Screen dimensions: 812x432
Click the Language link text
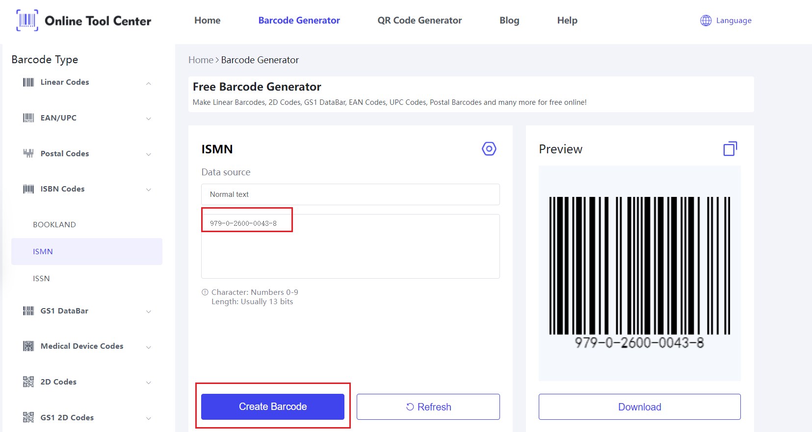pyautogui.click(x=733, y=21)
